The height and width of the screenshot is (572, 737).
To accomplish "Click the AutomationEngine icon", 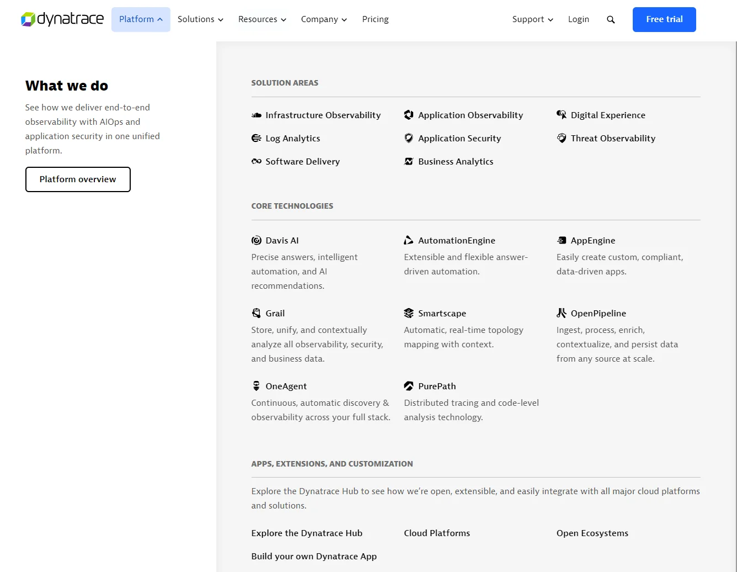I will pos(409,240).
